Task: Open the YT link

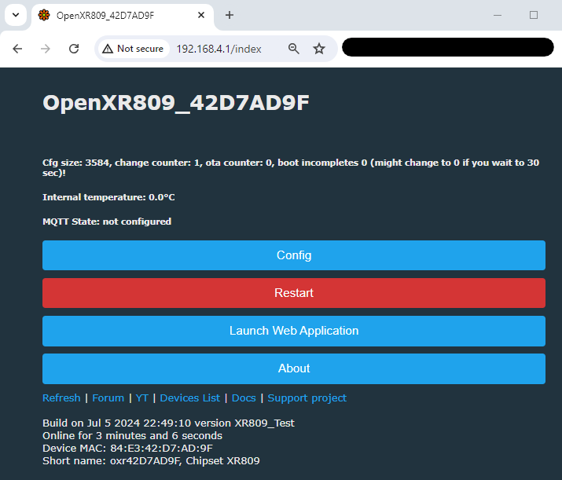Action: point(142,398)
